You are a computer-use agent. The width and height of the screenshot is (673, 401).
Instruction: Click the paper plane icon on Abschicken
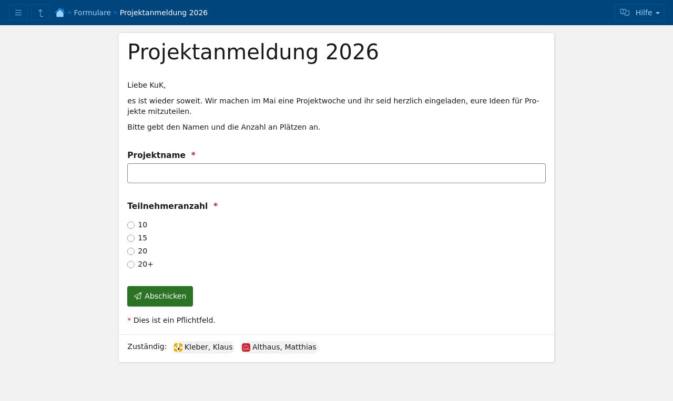(x=138, y=297)
